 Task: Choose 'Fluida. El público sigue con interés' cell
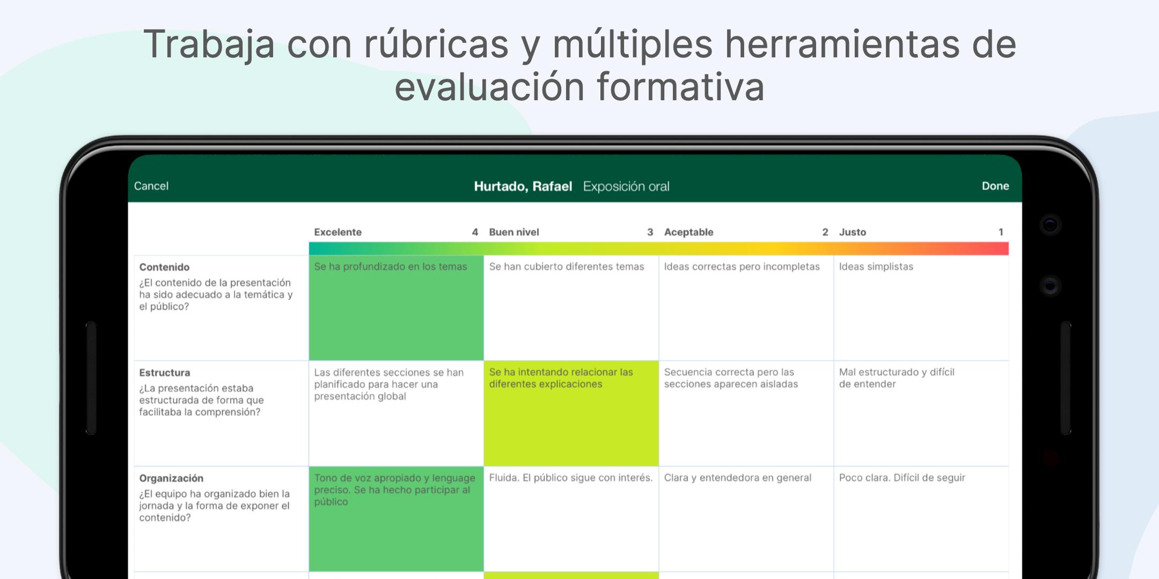571,519
